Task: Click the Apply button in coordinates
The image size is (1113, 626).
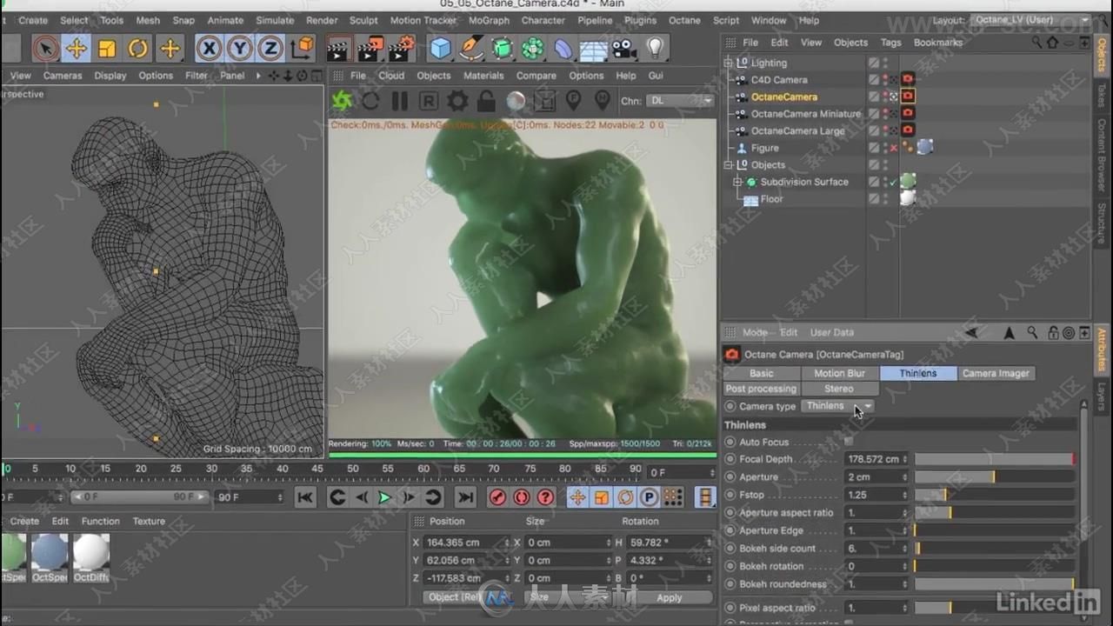Action: point(669,597)
